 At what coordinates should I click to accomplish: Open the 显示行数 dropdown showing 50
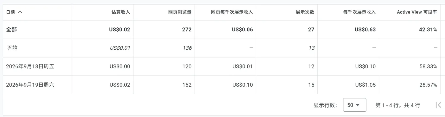[x=355, y=105]
